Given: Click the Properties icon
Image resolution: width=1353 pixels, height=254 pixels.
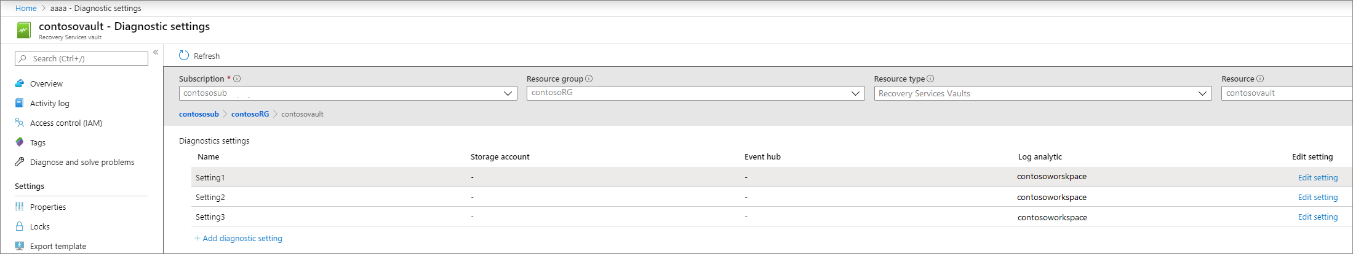Looking at the screenshot, I should (20, 207).
